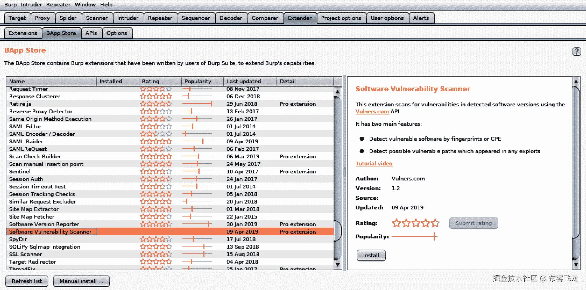This screenshot has height=290, width=586.
Task: Sort the list by Detail column header
Action: (305, 81)
